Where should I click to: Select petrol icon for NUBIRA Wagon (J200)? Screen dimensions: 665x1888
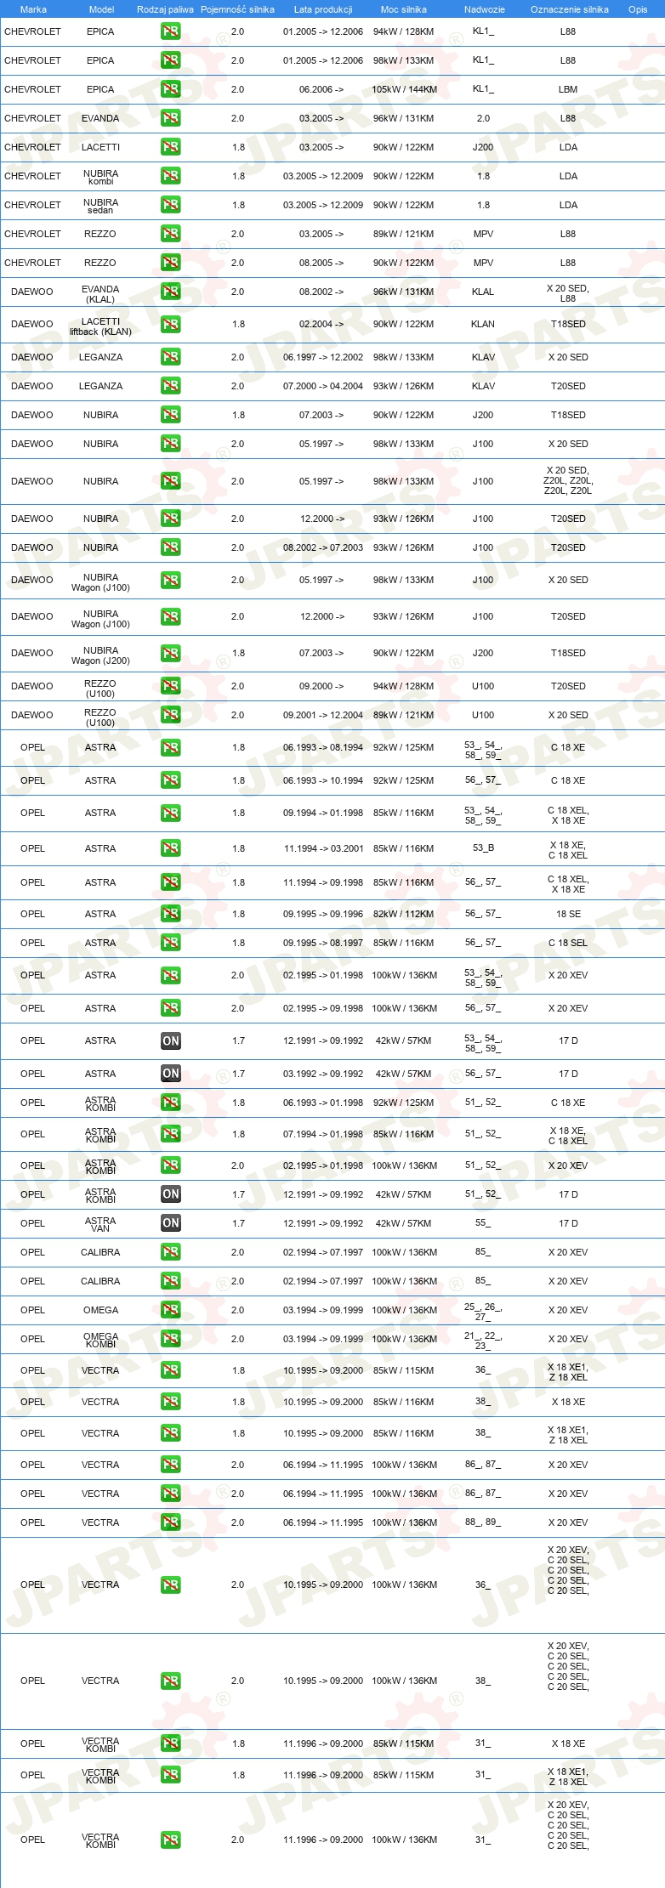click(x=170, y=653)
